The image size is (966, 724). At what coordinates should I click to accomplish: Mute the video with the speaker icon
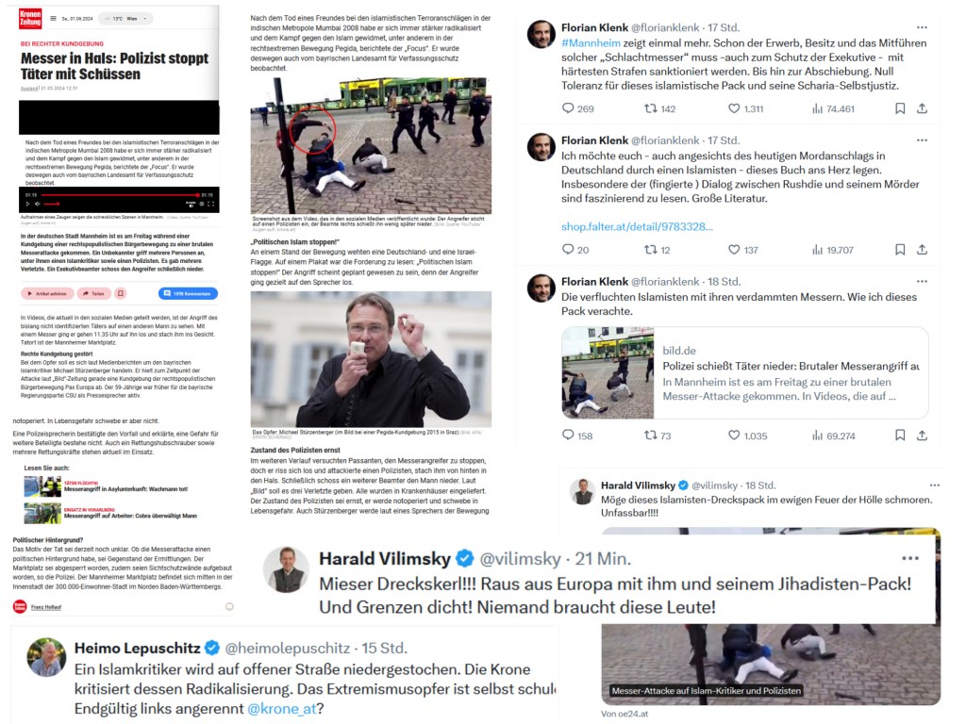38,204
